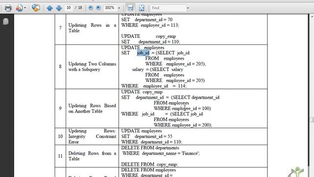Click row number 11 cell
The height and width of the screenshot is (177, 314).
[x=60, y=156]
